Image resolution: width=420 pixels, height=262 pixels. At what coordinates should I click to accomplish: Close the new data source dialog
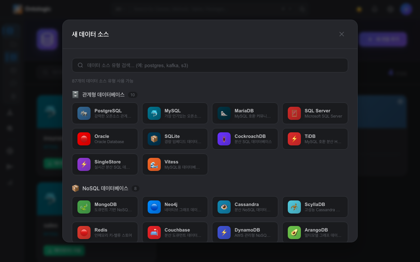[x=342, y=34]
